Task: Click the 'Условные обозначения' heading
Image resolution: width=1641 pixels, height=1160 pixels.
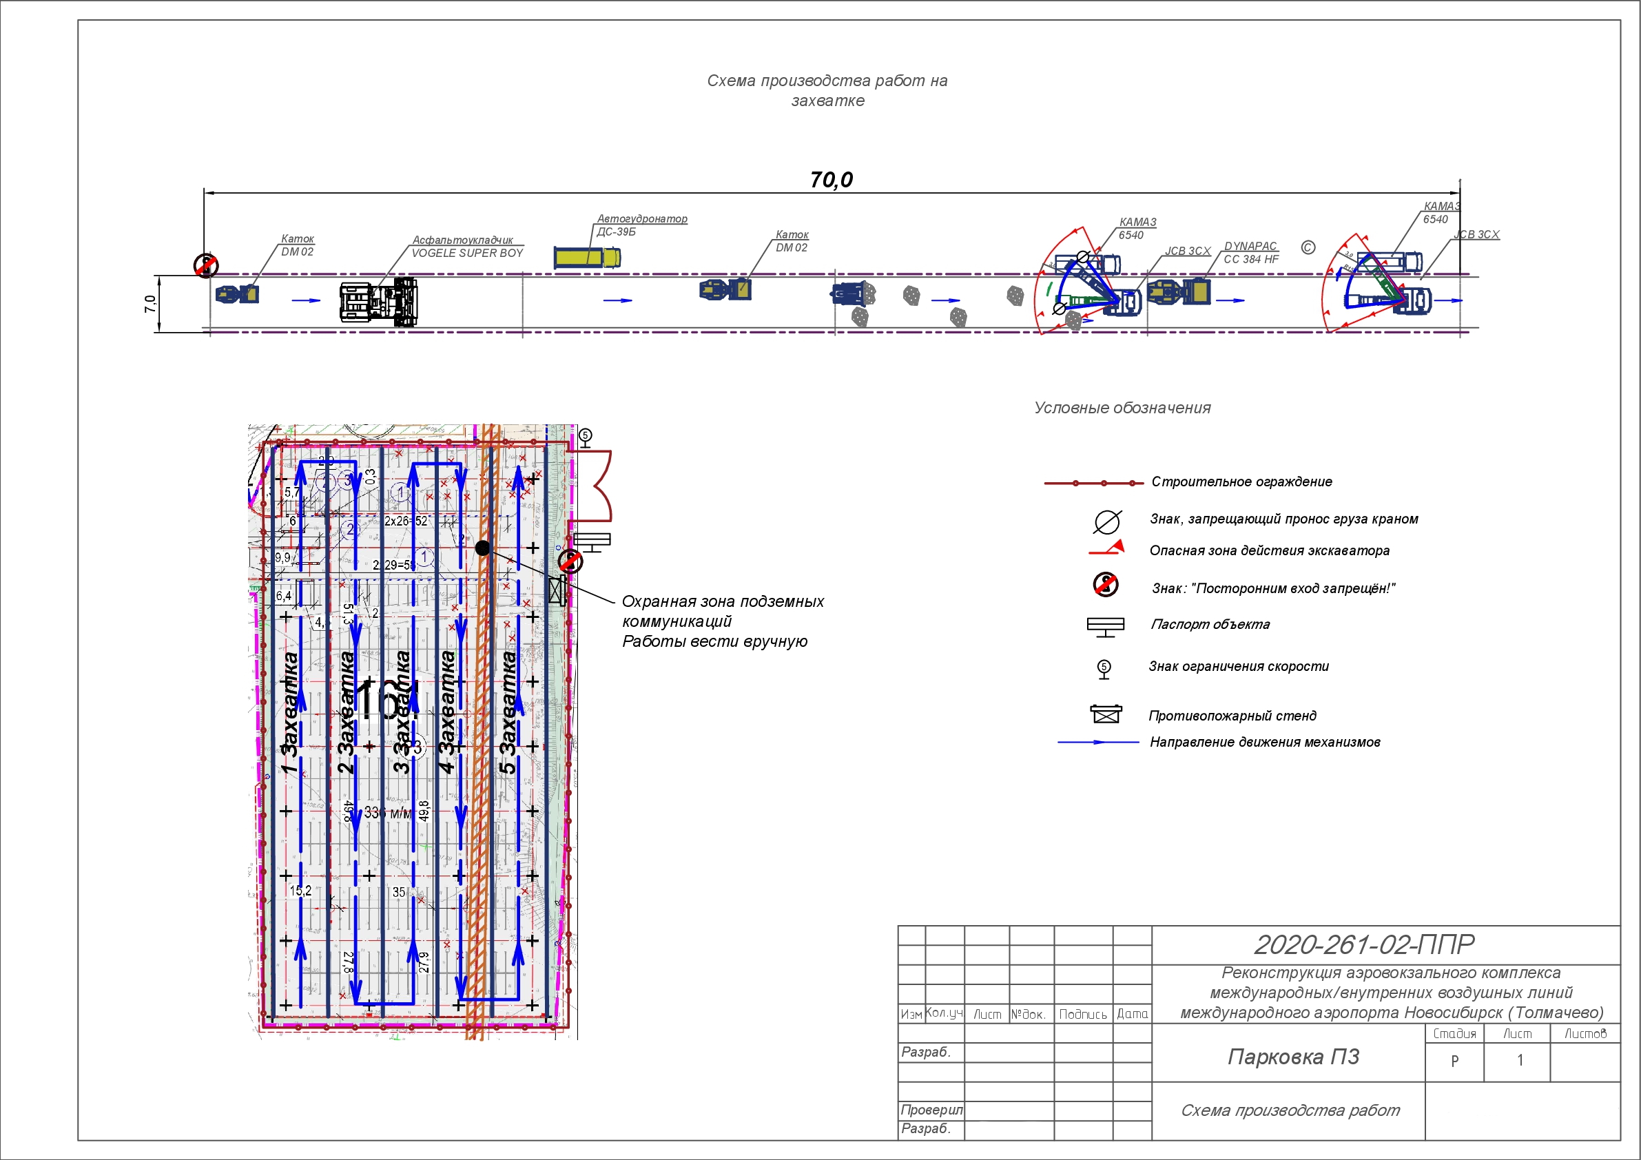Action: coord(1122,408)
